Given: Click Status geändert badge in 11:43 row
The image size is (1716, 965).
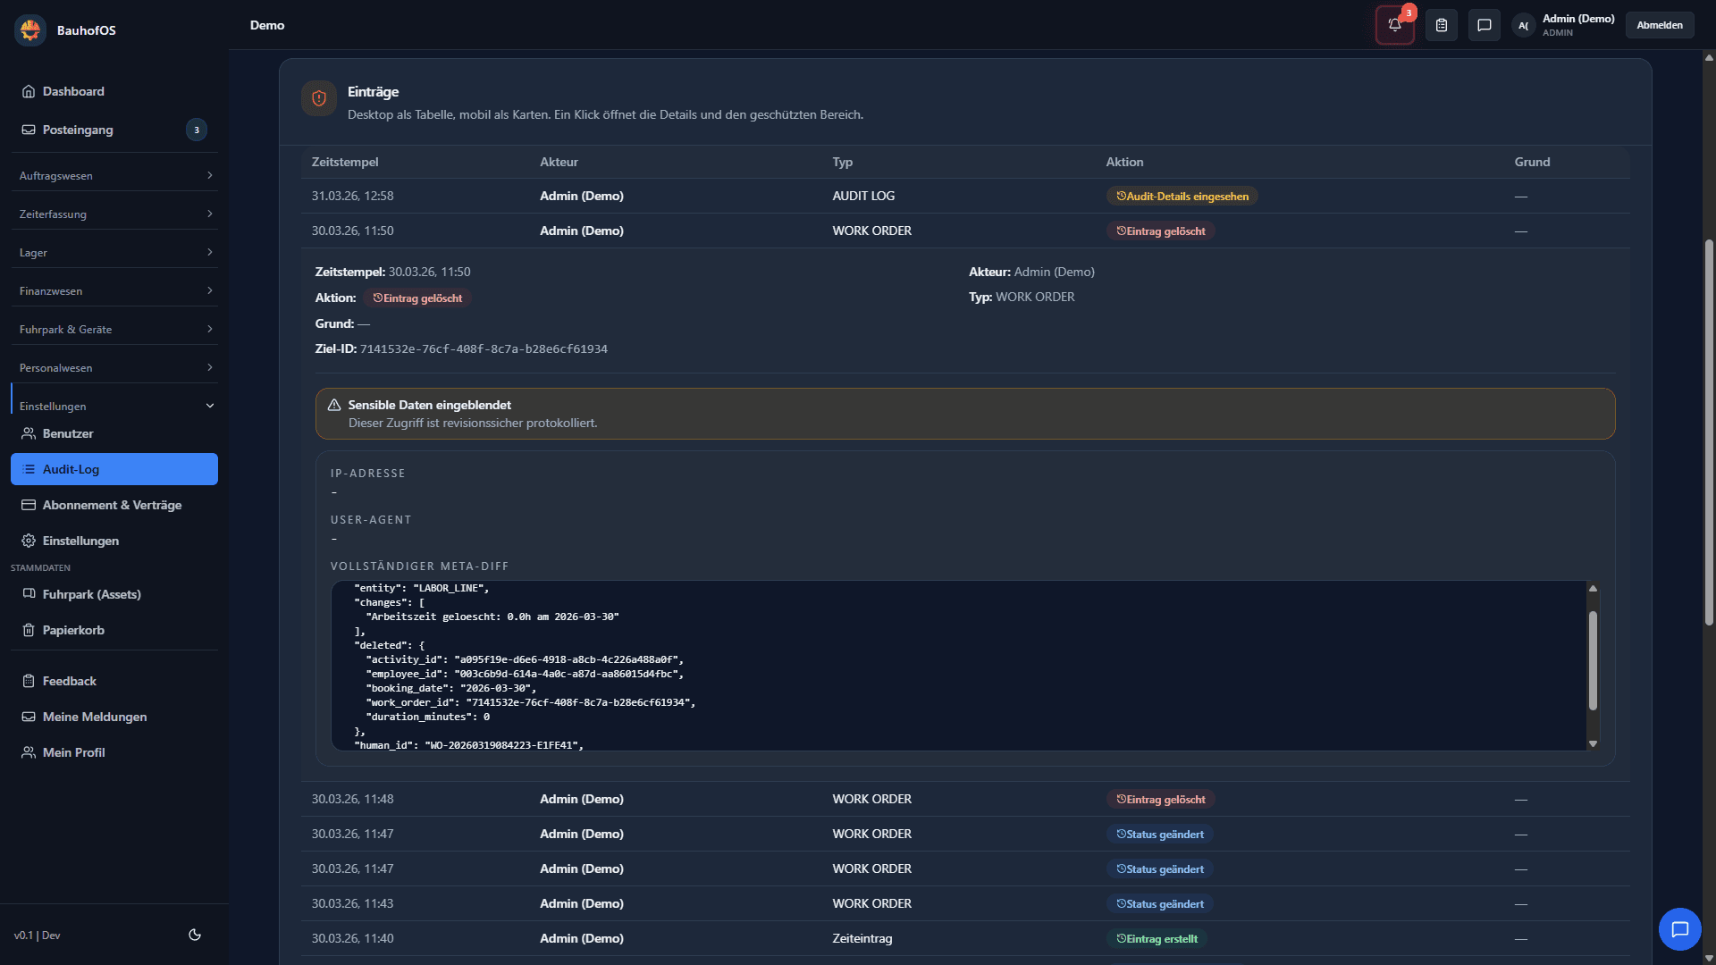Looking at the screenshot, I should coord(1159,903).
